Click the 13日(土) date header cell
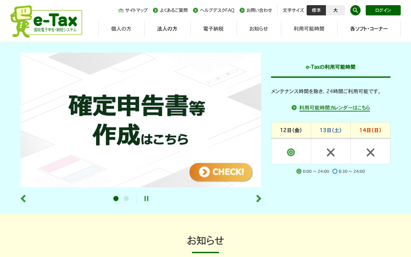The width and height of the screenshot is (411, 257). (331, 130)
